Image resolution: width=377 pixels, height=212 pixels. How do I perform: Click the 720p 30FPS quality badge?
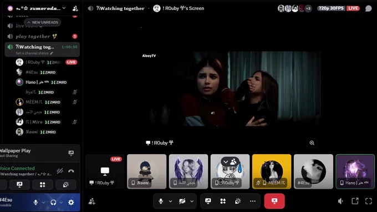tap(331, 8)
